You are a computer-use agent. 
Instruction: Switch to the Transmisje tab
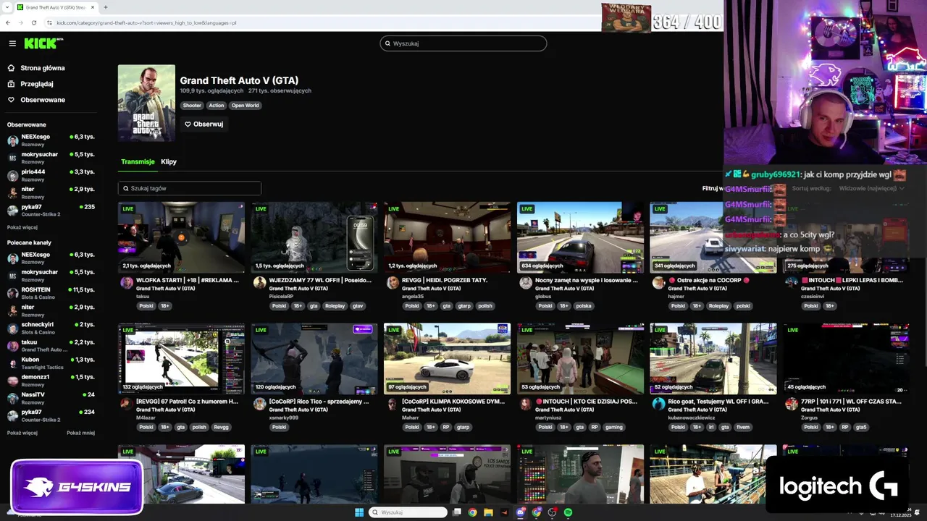click(138, 162)
